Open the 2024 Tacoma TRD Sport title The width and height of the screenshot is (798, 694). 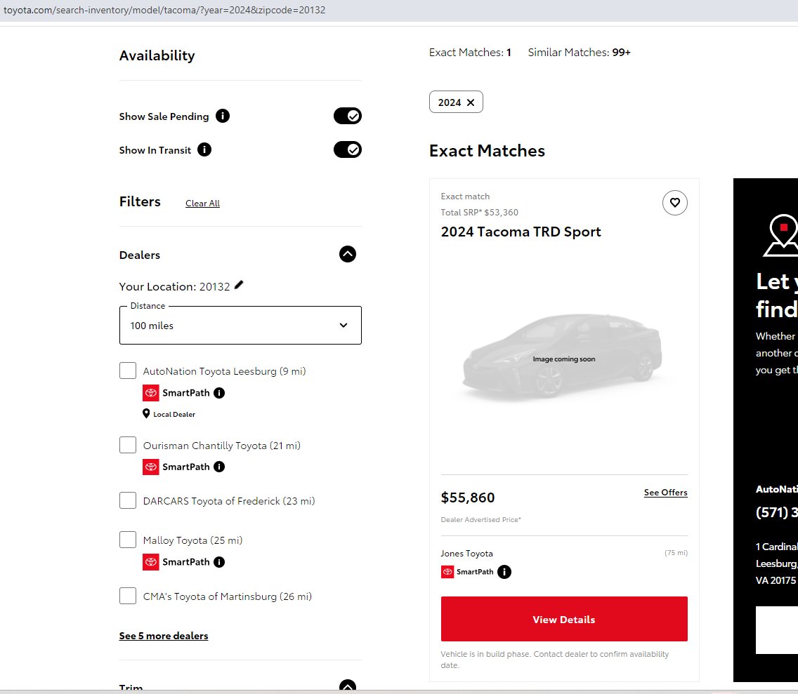(521, 232)
